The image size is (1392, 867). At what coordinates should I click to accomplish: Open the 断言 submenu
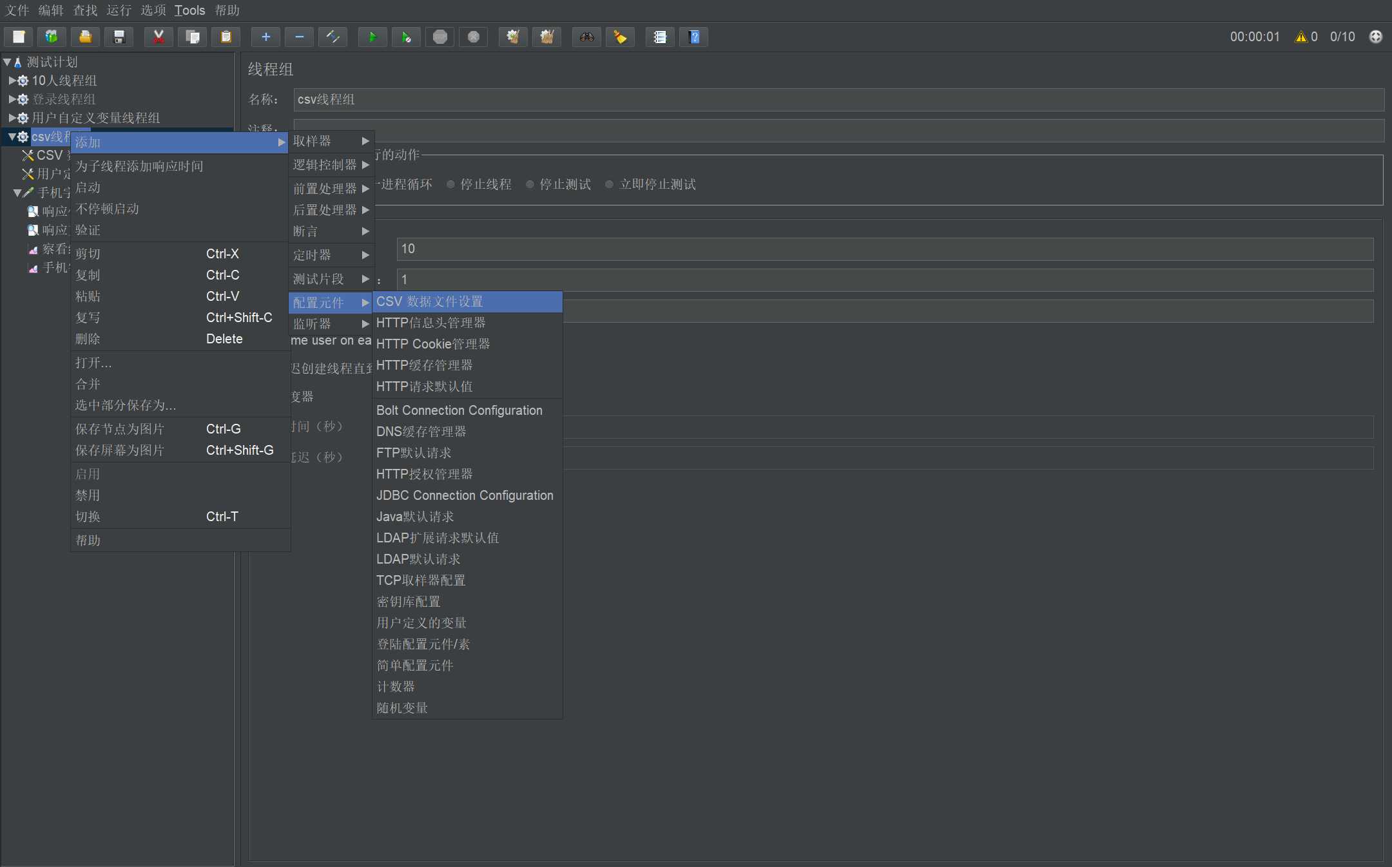(331, 231)
